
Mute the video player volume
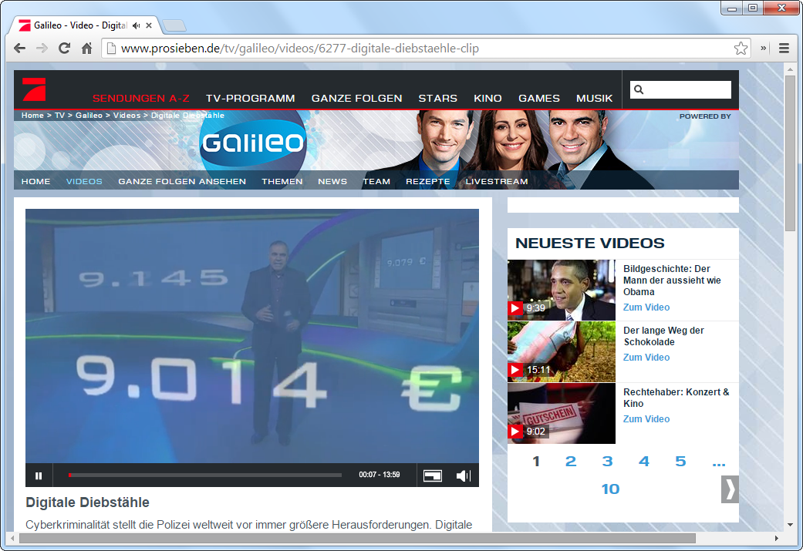pos(463,475)
